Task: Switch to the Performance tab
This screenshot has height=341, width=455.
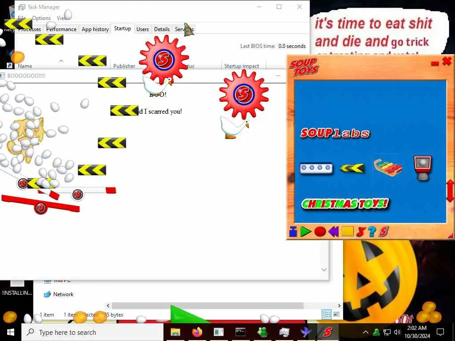Action: click(61, 29)
